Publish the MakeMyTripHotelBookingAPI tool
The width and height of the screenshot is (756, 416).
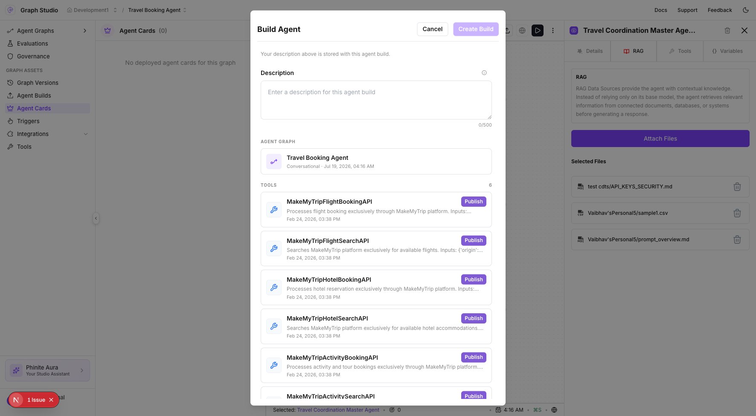474,280
